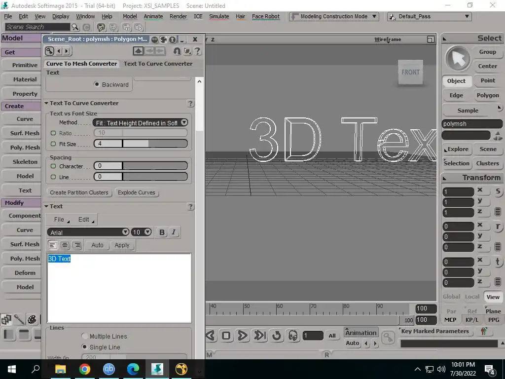Click the lock key icon in property page
The height and width of the screenshot is (379, 505).
[x=49, y=51]
